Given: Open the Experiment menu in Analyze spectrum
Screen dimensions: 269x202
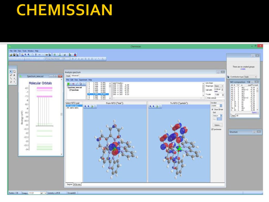Looking at the screenshot, I should [x=83, y=80].
